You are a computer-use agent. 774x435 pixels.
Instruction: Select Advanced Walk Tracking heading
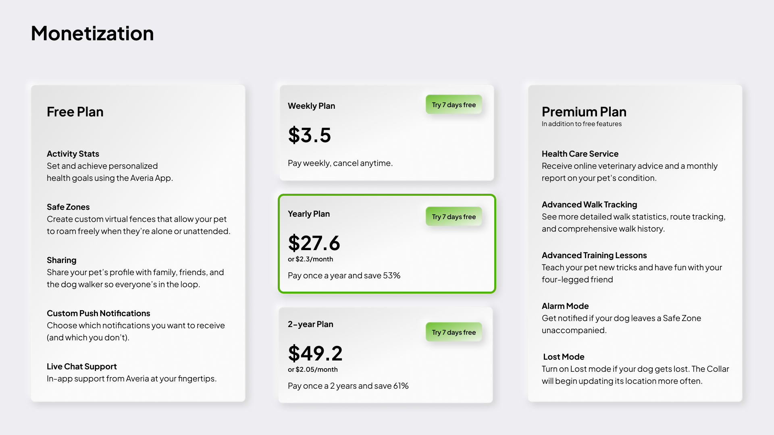pos(589,205)
